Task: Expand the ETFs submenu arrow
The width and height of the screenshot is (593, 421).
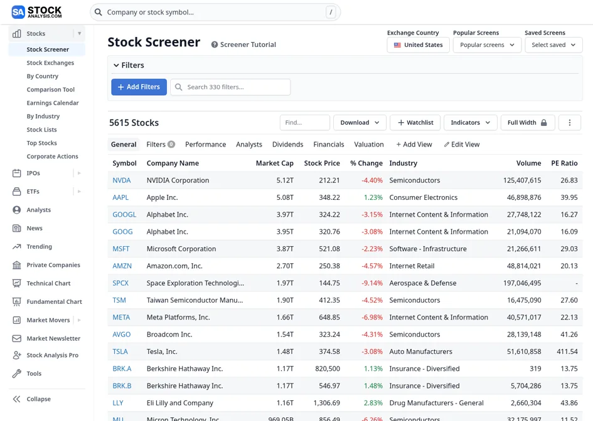Action: tap(80, 192)
